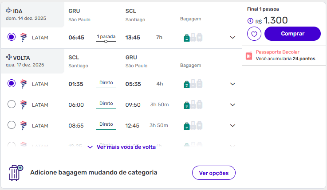Click the luggage icon near Adicione bagagem
This screenshot has width=327, height=190.
pyautogui.click(x=16, y=172)
